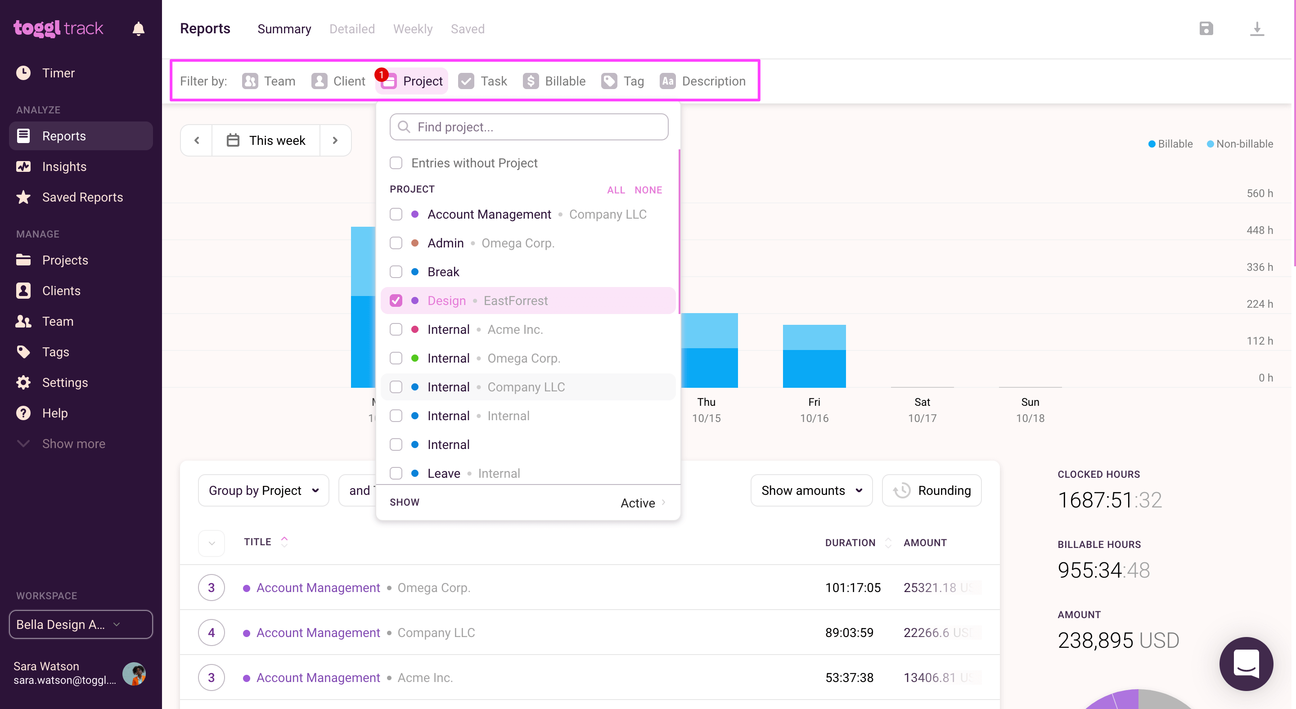
Task: Click the download export icon
Action: coord(1257,29)
